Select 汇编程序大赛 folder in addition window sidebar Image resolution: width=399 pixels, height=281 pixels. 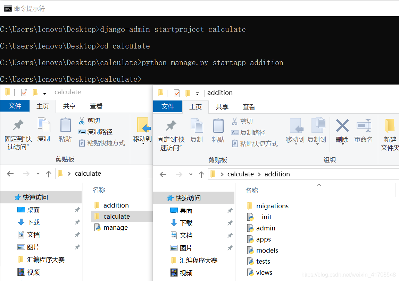pos(194,260)
